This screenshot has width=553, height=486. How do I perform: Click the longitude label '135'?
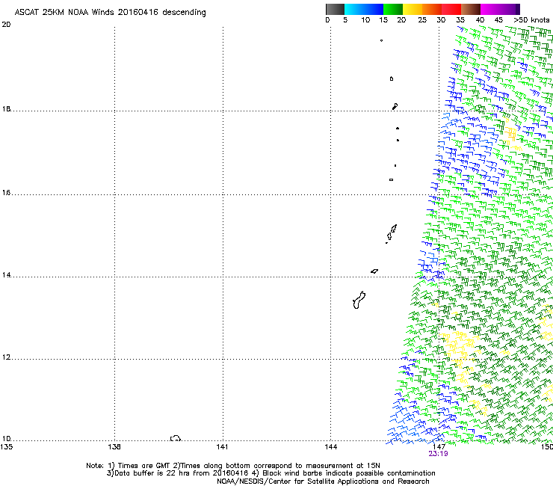[x=7, y=447]
